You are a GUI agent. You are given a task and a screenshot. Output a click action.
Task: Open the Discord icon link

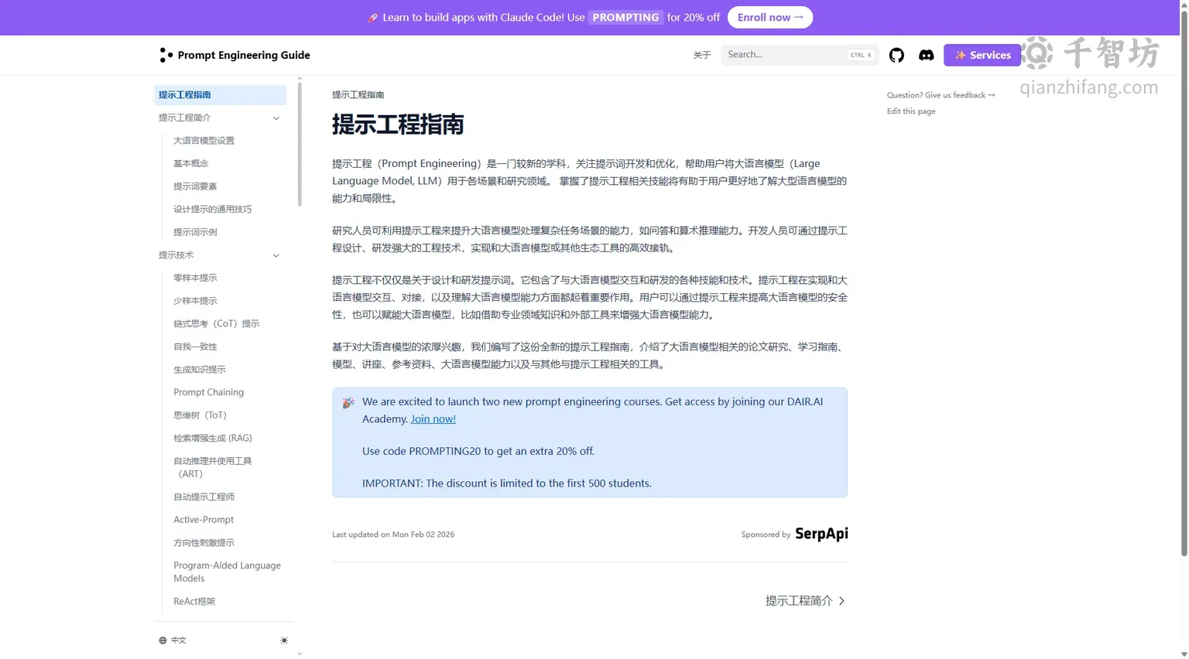pos(926,55)
